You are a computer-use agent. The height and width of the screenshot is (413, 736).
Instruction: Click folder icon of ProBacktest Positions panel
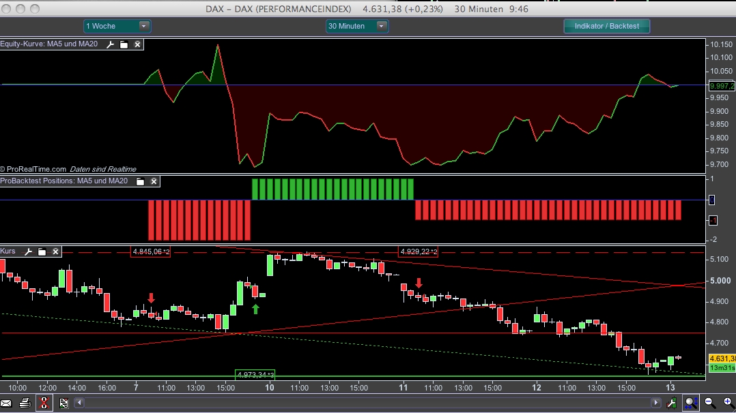click(140, 181)
